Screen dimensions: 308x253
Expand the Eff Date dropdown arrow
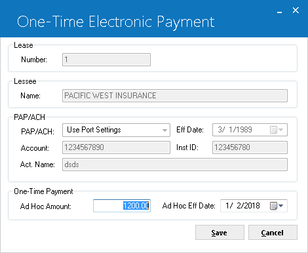pos(281,130)
